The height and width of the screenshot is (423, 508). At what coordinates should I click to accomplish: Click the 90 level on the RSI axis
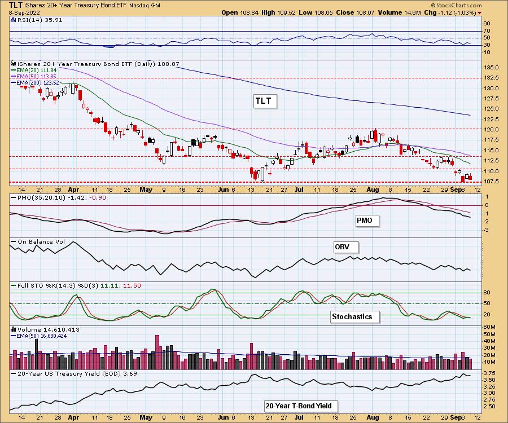[x=487, y=23]
